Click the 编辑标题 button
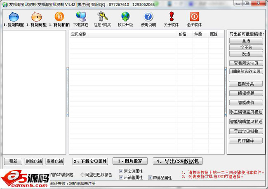Viewport: 268px width, 189px height. coord(246,93)
